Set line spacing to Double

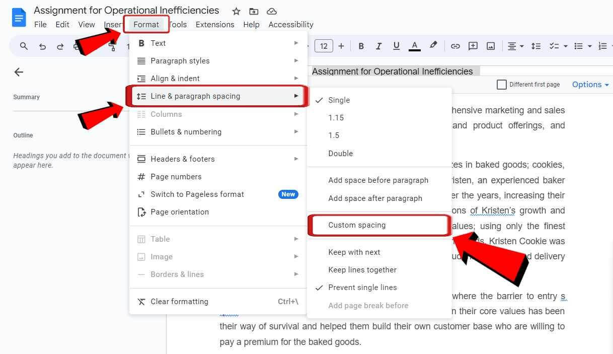point(341,153)
